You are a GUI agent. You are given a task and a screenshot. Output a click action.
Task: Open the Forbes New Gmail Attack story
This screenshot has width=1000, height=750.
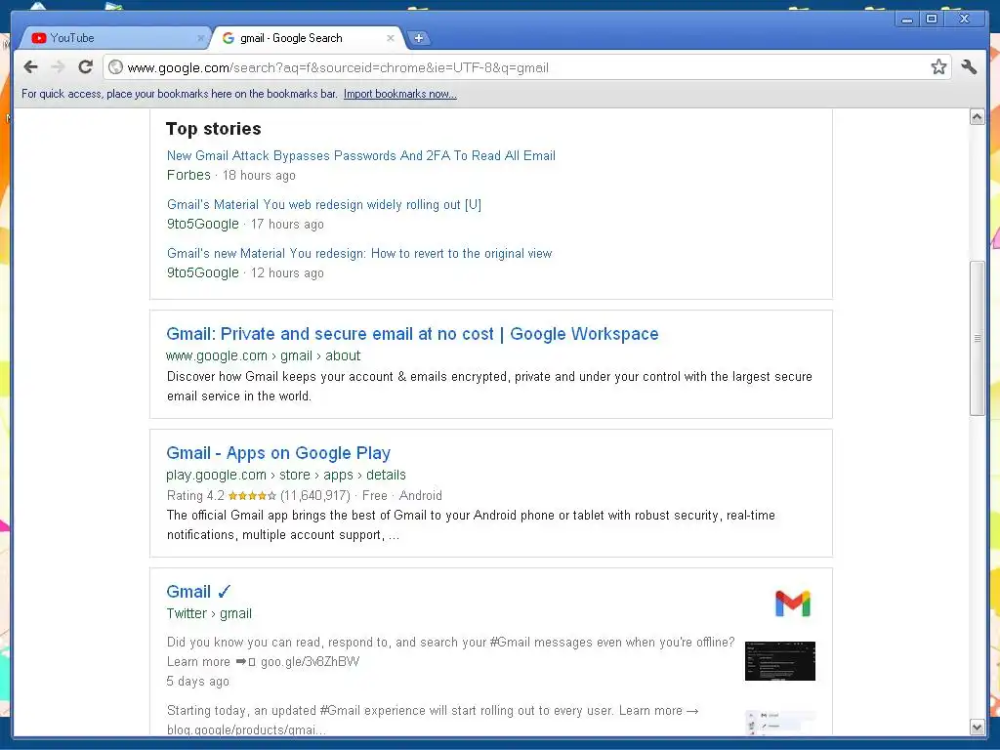pos(361,155)
